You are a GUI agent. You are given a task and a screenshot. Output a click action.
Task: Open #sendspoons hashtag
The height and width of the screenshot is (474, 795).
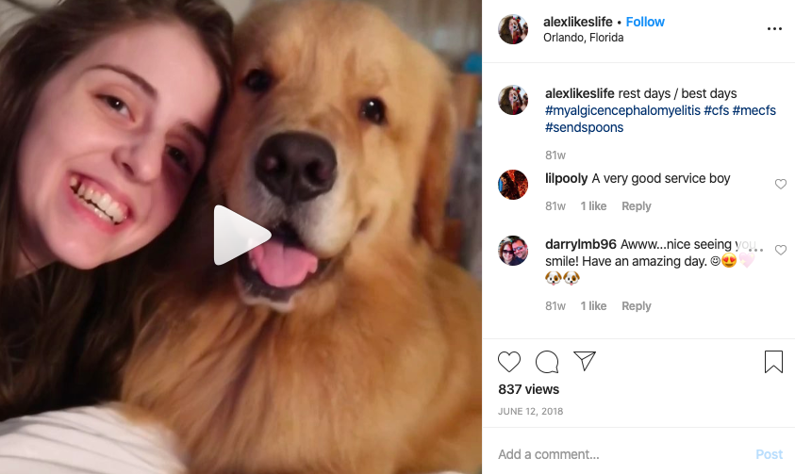coord(584,127)
